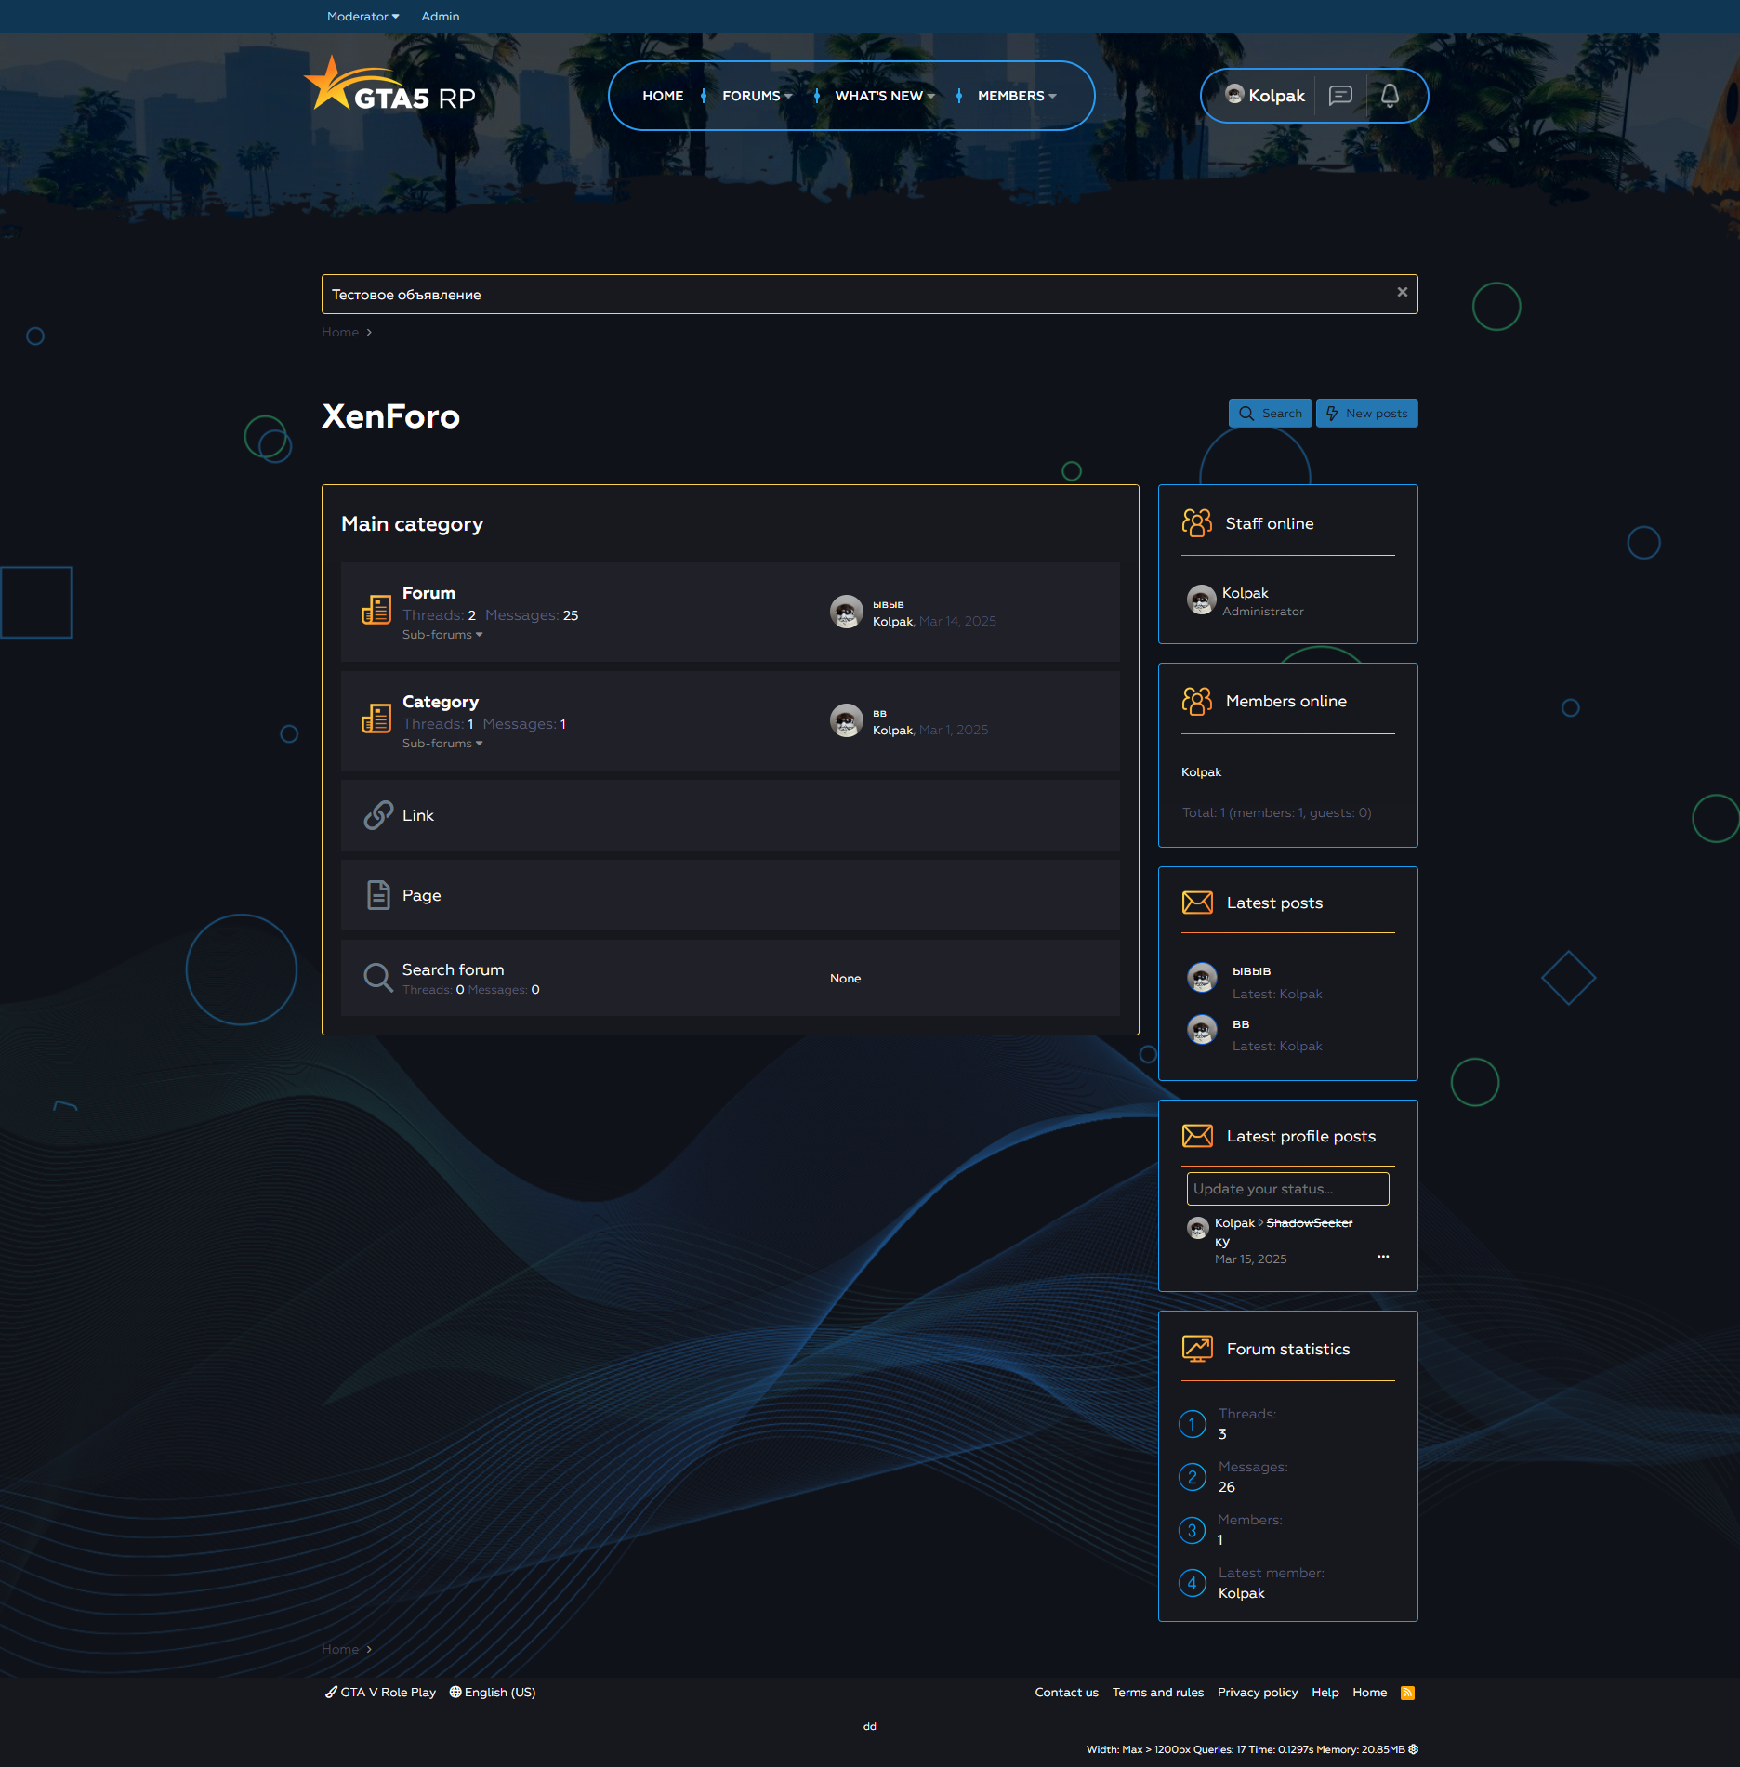Open the Members navigation menu
The height and width of the screenshot is (1767, 1740).
(1016, 96)
